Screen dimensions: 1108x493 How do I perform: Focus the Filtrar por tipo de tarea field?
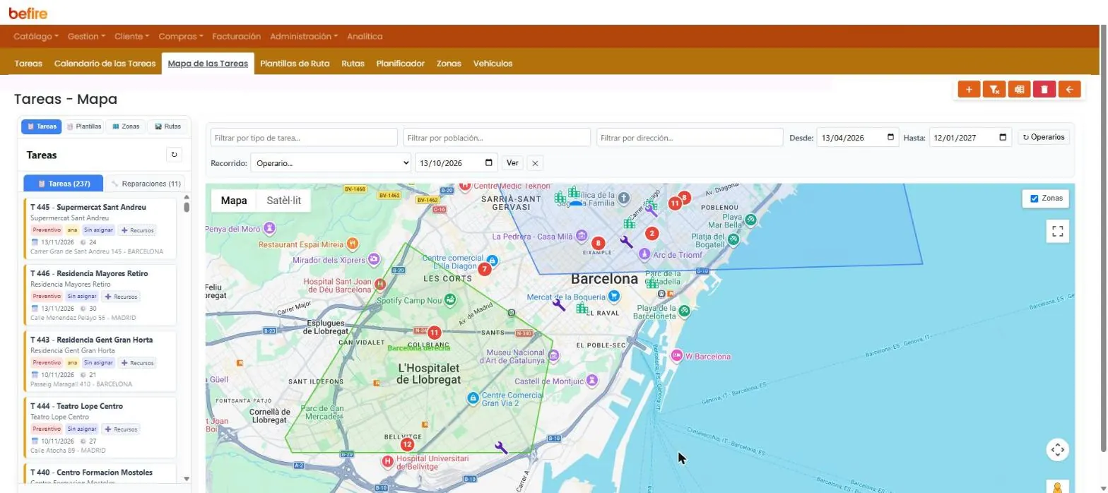coord(304,137)
